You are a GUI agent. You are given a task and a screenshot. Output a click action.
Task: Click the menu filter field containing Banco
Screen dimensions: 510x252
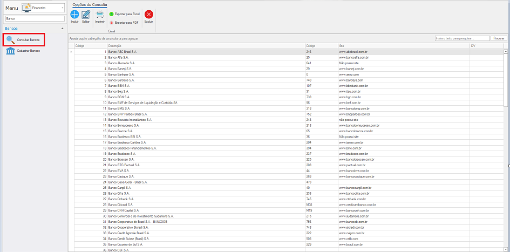click(35, 19)
